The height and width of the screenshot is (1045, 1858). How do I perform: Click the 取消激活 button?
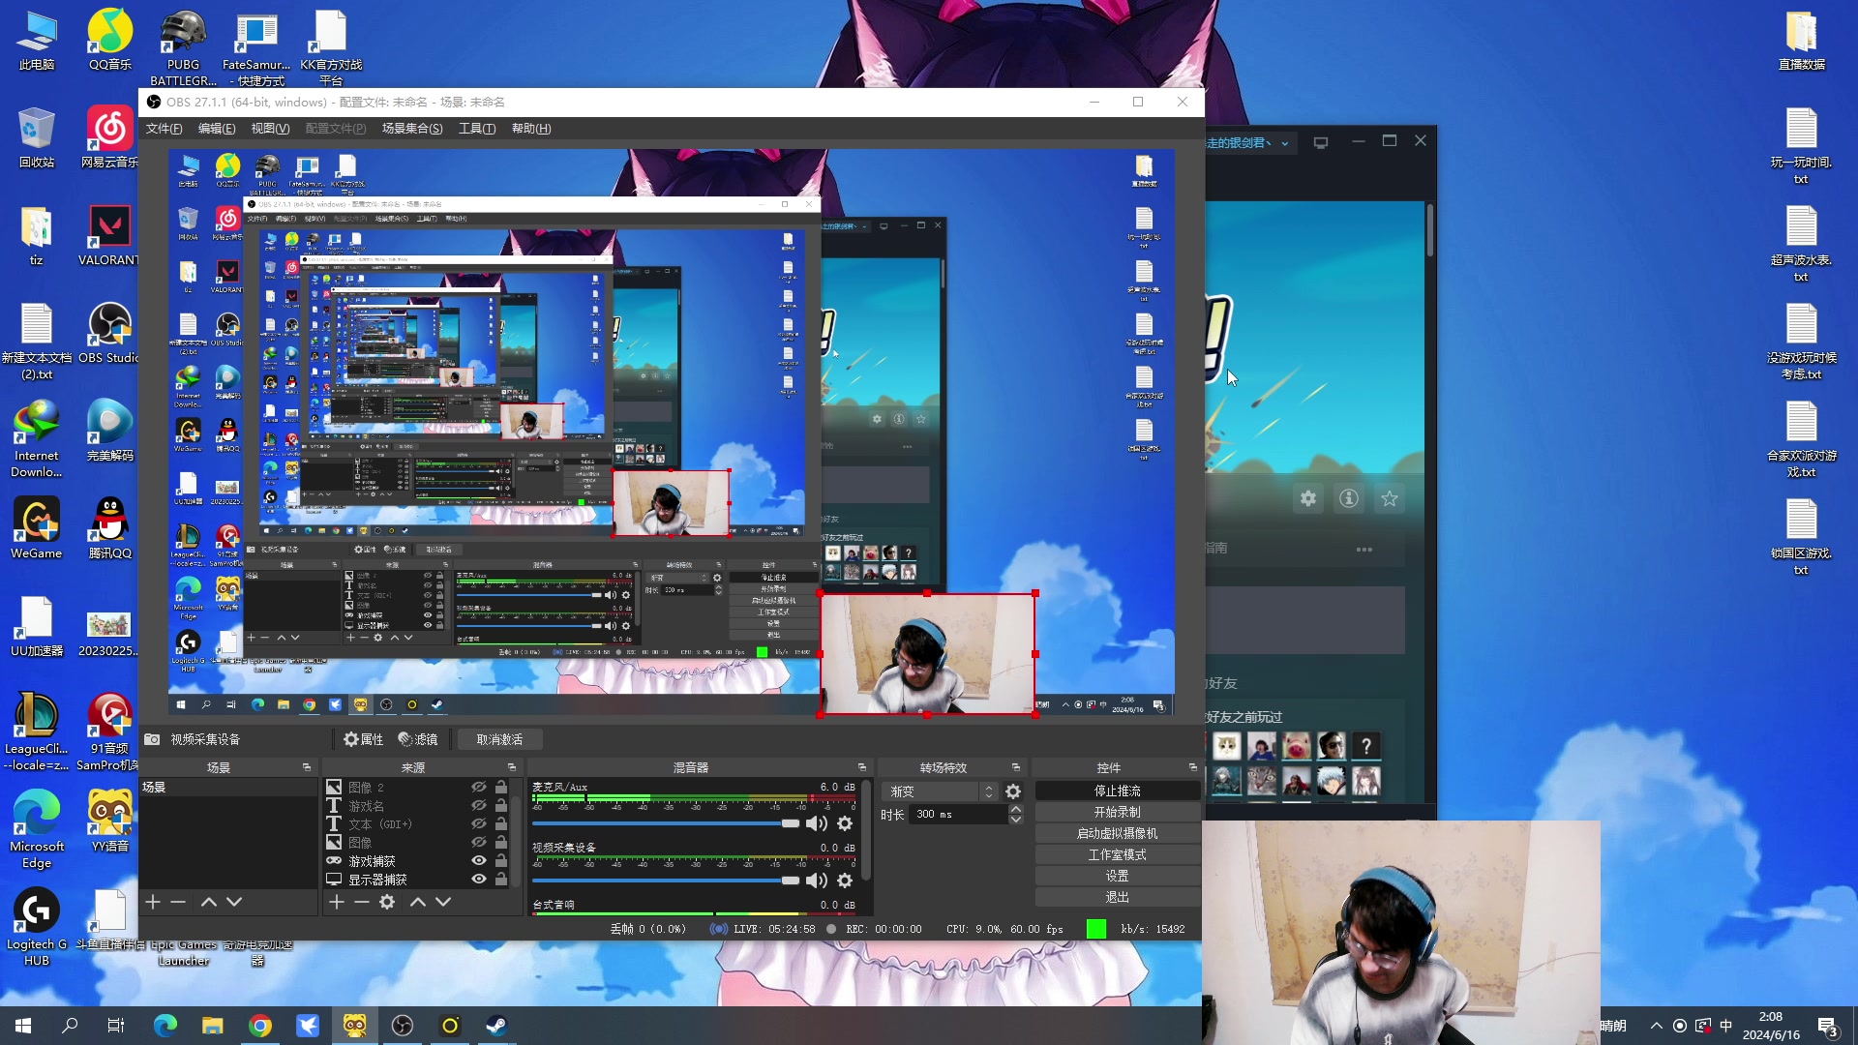[499, 739]
